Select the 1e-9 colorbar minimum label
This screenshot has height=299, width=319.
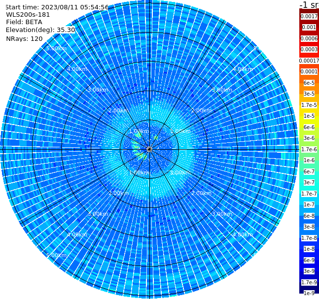309,293
